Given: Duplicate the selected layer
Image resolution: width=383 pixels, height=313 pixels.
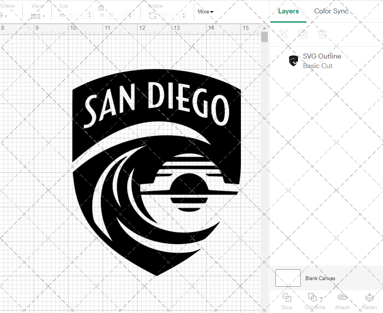Looking at the screenshot, I should [x=303, y=34].
